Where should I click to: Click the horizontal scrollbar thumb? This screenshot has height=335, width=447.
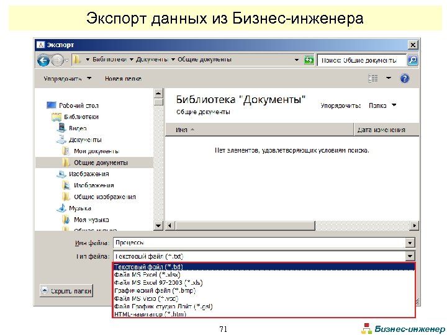click(x=245, y=226)
